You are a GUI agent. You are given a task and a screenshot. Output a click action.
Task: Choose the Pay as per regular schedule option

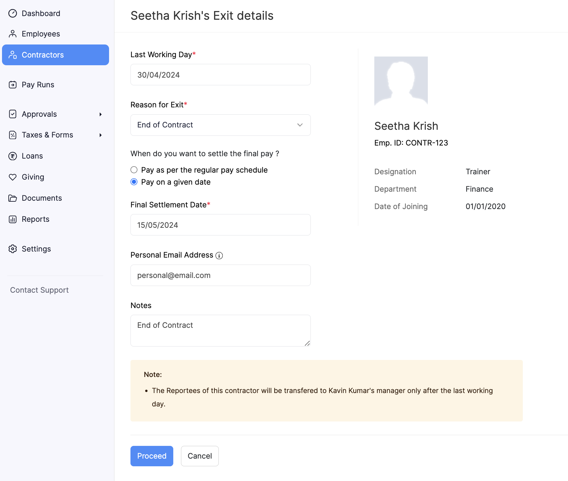[x=134, y=170]
